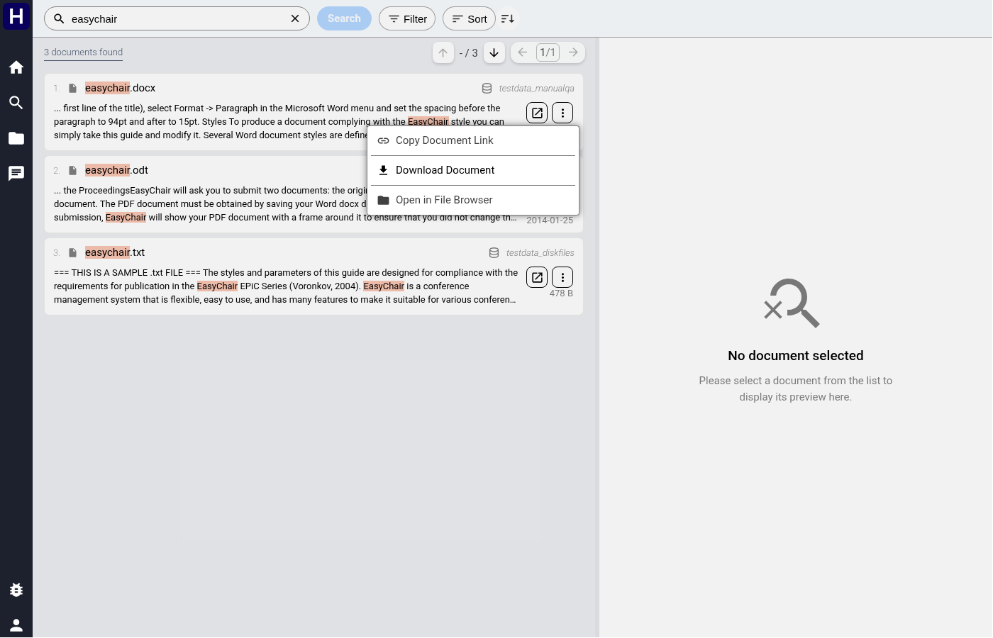Choose Open in File Browser
This screenshot has width=993, height=638.
[x=474, y=200]
